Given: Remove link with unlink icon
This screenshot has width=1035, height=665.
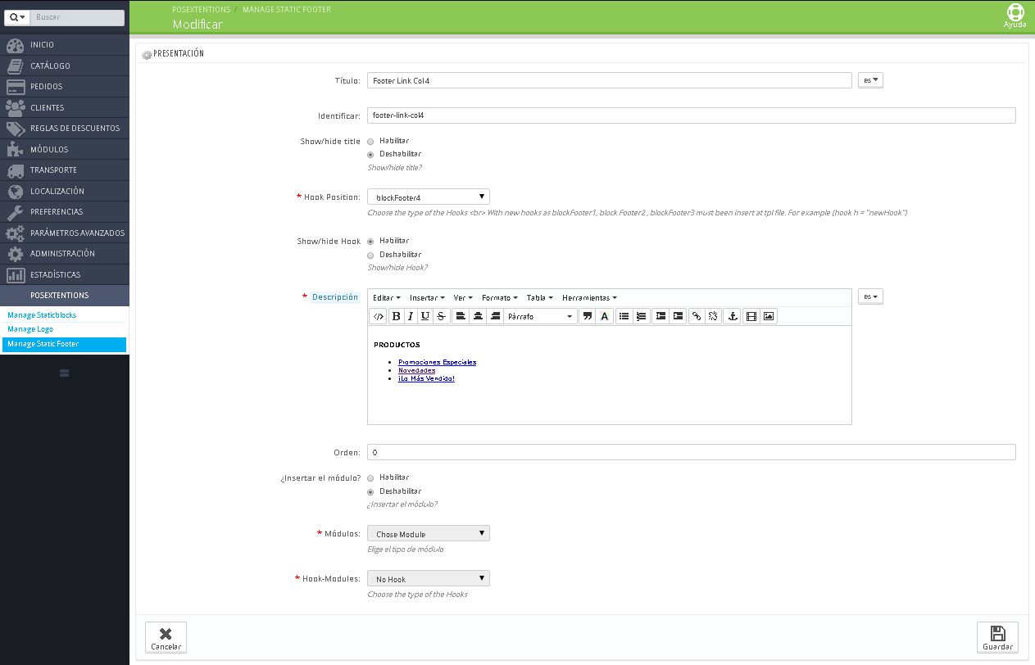Looking at the screenshot, I should click(x=714, y=316).
